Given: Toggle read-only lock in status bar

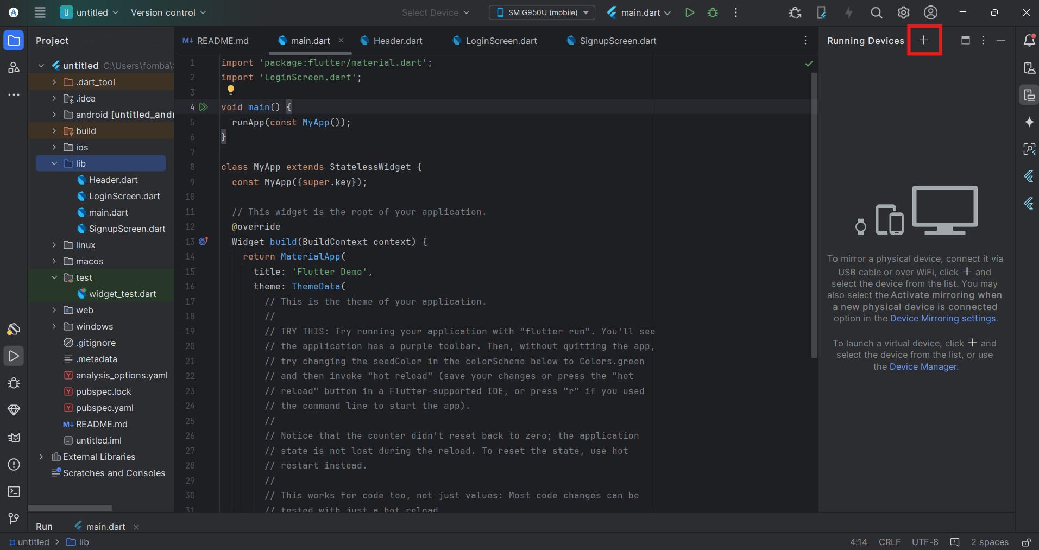Looking at the screenshot, I should point(1026,542).
